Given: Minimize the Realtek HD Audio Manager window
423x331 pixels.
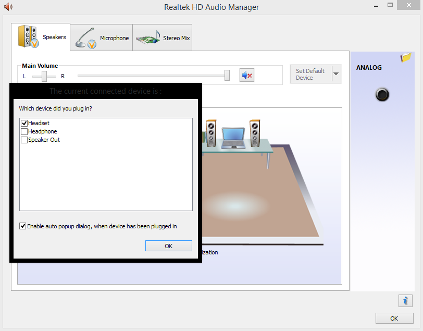Looking at the screenshot, I should click(x=376, y=6).
